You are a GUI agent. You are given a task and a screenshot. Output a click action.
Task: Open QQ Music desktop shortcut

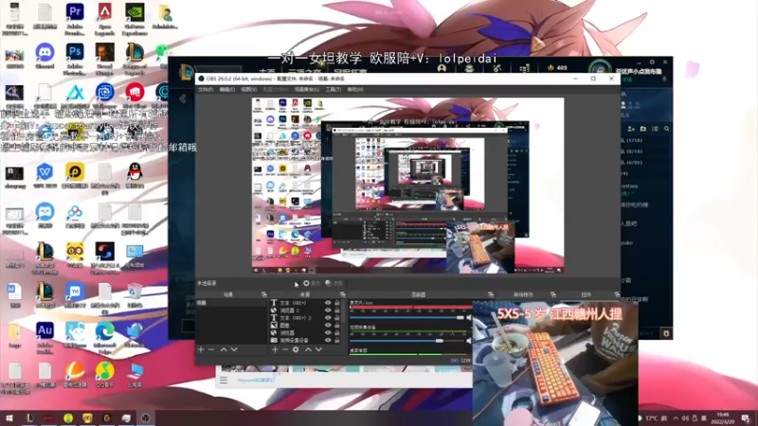104,375
